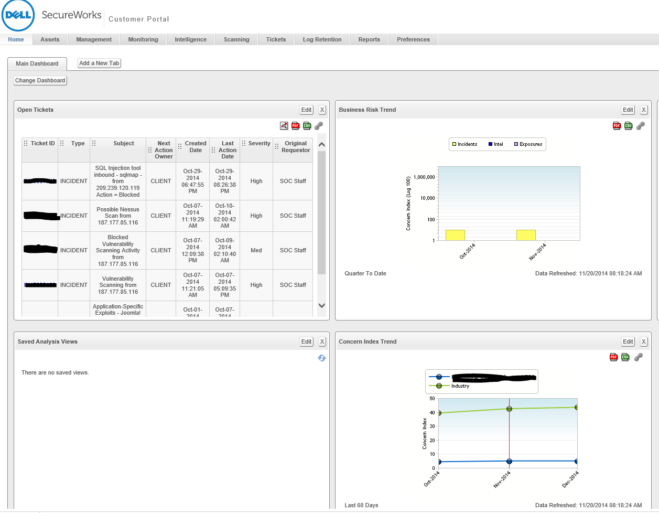Image resolution: width=659 pixels, height=513 pixels.
Task: Switch to the Tickets navigation tab
Action: [x=276, y=39]
